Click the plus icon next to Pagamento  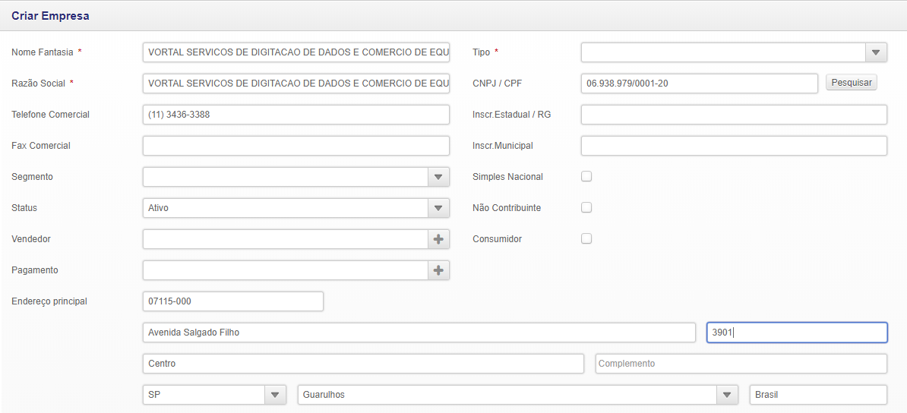click(438, 270)
